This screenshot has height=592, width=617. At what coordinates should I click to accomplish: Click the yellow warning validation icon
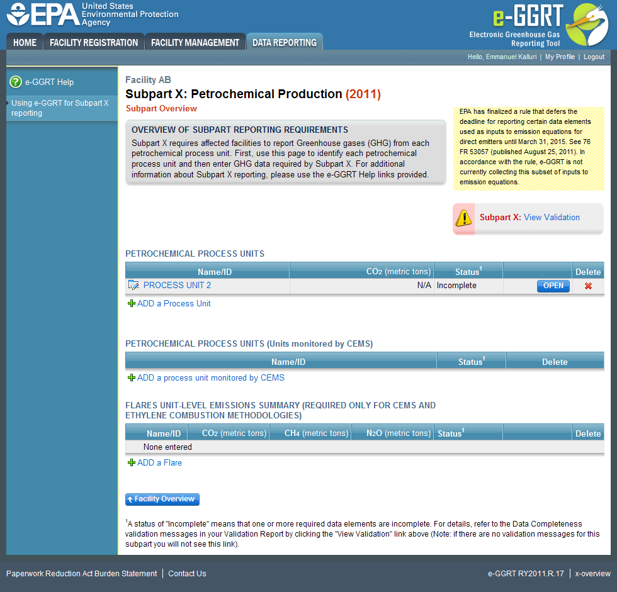[x=463, y=218]
